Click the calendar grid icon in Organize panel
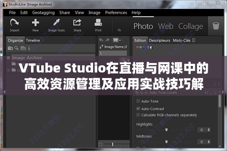227x151 pixels. tap(23, 48)
